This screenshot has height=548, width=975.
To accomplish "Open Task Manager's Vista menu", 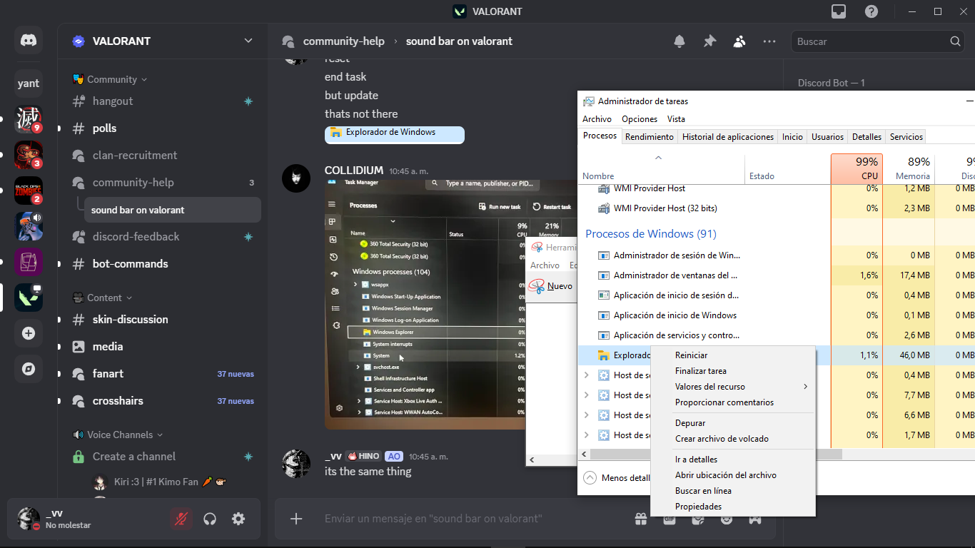I will (x=676, y=119).
